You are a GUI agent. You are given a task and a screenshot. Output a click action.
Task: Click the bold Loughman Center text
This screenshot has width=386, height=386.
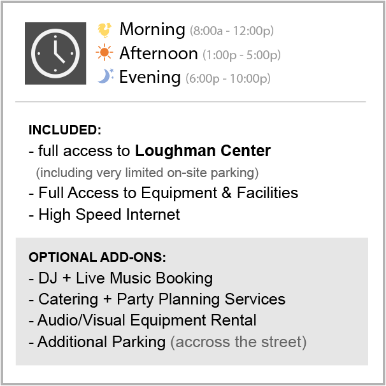coord(203,151)
